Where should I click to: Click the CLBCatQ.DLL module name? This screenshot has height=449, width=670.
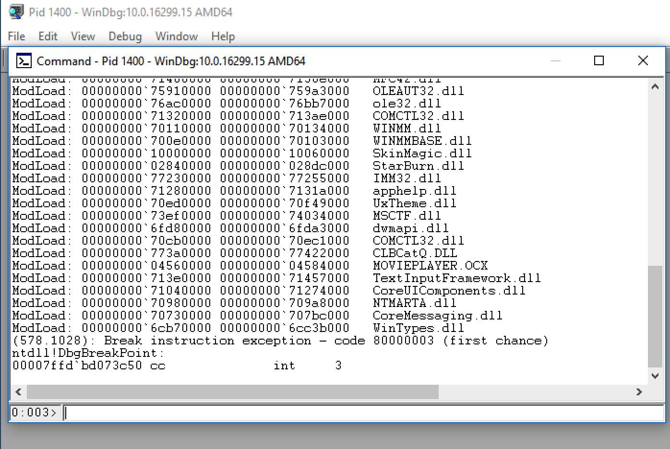[415, 253]
